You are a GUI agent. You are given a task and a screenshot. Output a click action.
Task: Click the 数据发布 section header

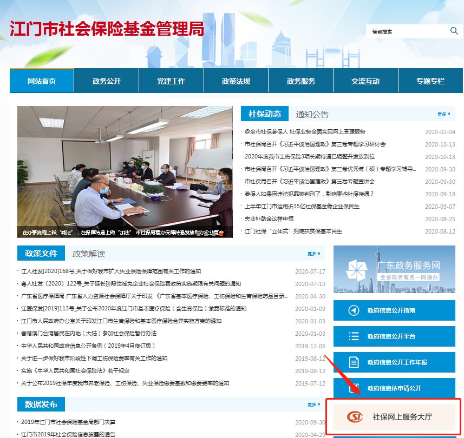(x=41, y=404)
